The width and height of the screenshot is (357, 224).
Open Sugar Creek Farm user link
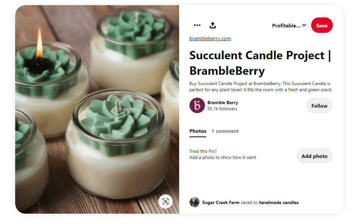tap(221, 203)
